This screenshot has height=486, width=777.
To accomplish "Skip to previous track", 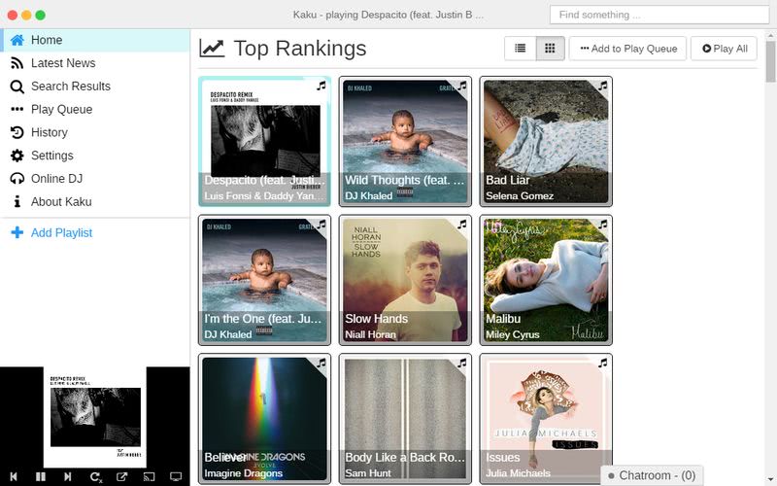I will [x=14, y=476].
